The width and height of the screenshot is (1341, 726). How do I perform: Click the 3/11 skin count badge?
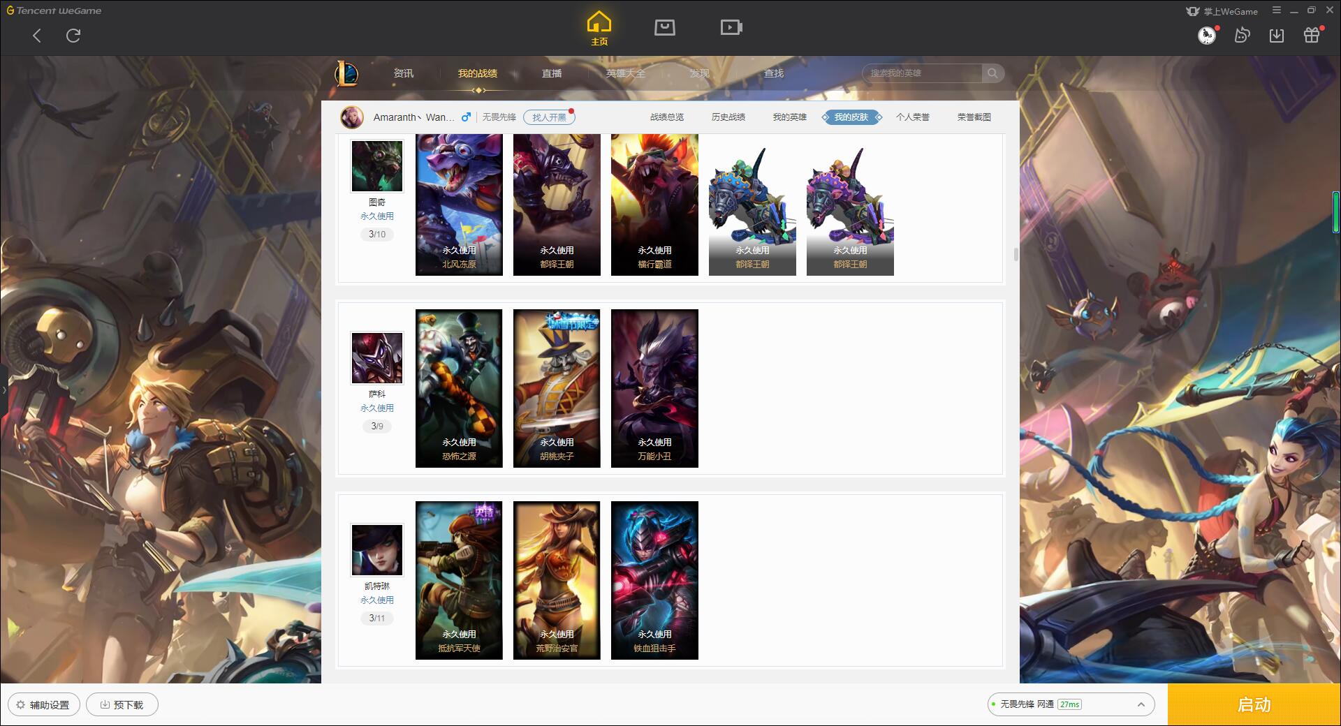[x=377, y=618]
